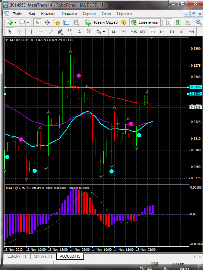The height and width of the screenshot is (270, 206).
Task: Click the cyan dot below 15 Nov candles
Action: [x=139, y=135]
